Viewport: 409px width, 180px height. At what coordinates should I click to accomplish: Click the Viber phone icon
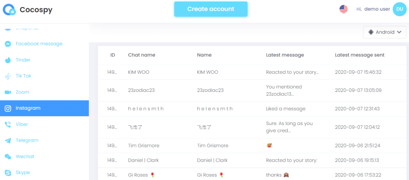tap(8, 124)
